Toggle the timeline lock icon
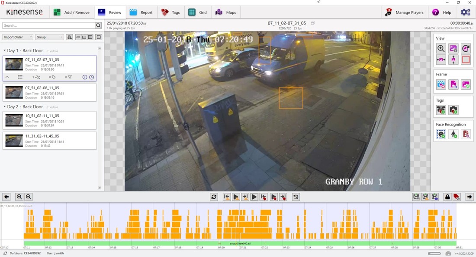 447,197
